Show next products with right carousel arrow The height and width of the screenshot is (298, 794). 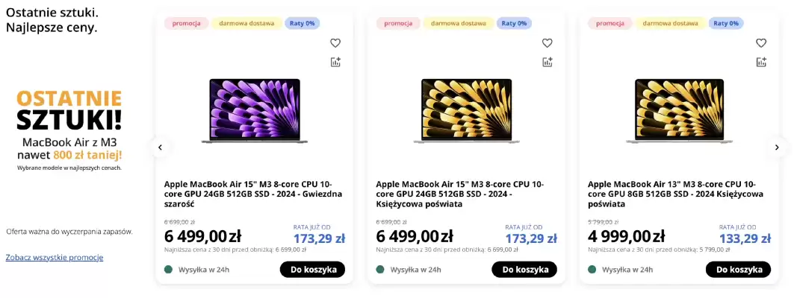778,148
